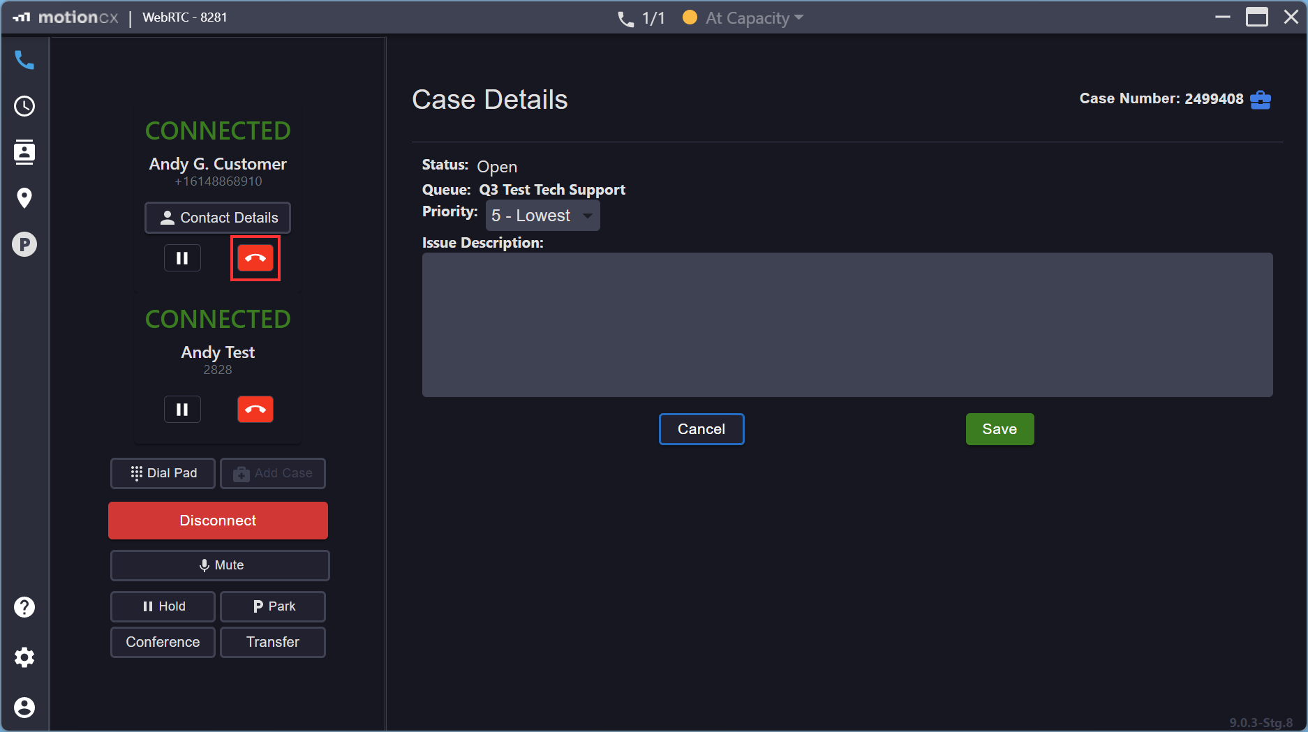The width and height of the screenshot is (1308, 732).
Task: Expand the Priority 5 - Lowest dropdown
Action: (x=542, y=216)
